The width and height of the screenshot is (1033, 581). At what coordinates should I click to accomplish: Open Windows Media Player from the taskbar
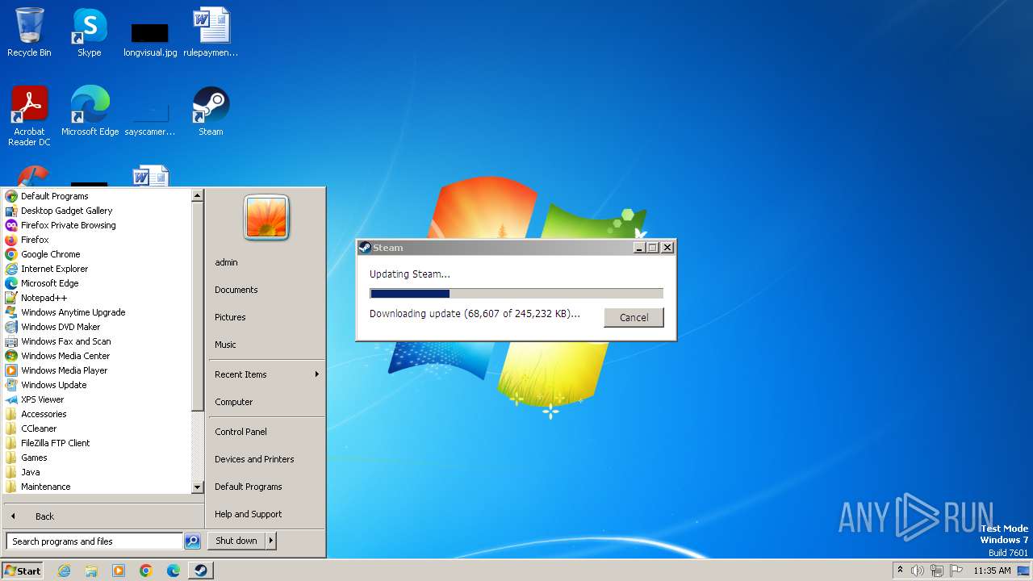tap(119, 571)
